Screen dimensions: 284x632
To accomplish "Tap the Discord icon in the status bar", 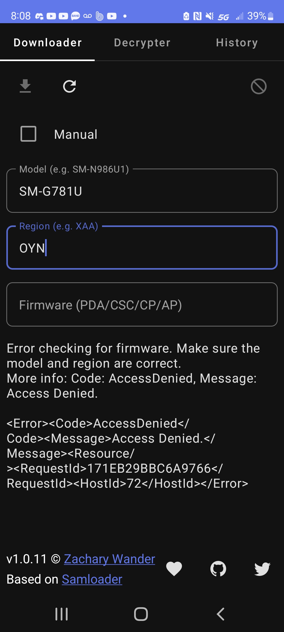I will coord(39,16).
